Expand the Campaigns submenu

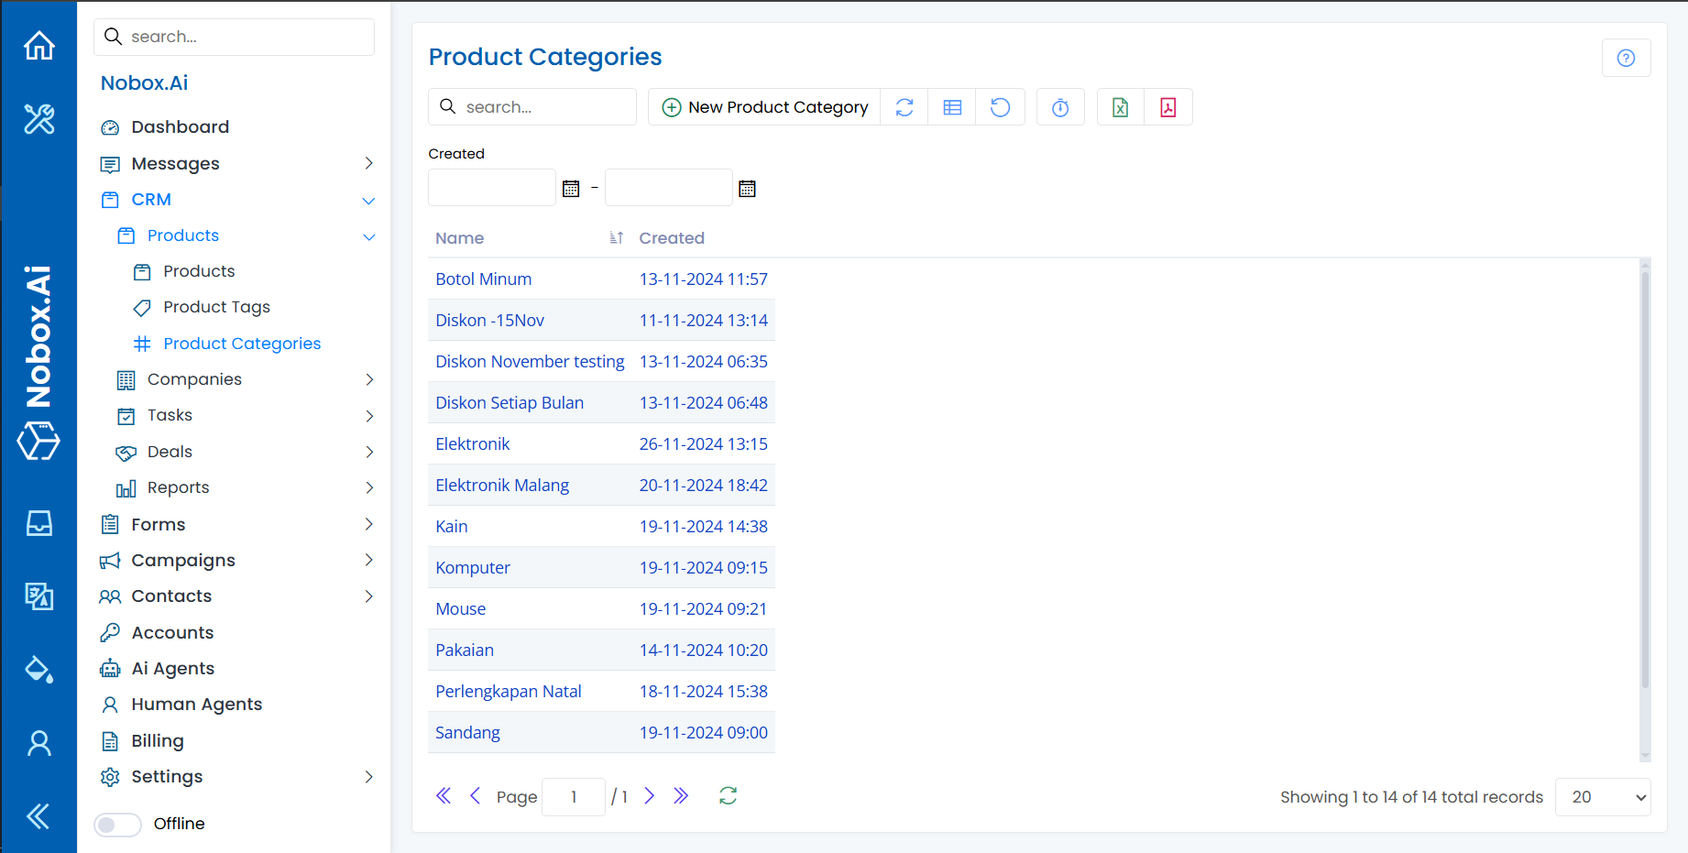click(368, 560)
